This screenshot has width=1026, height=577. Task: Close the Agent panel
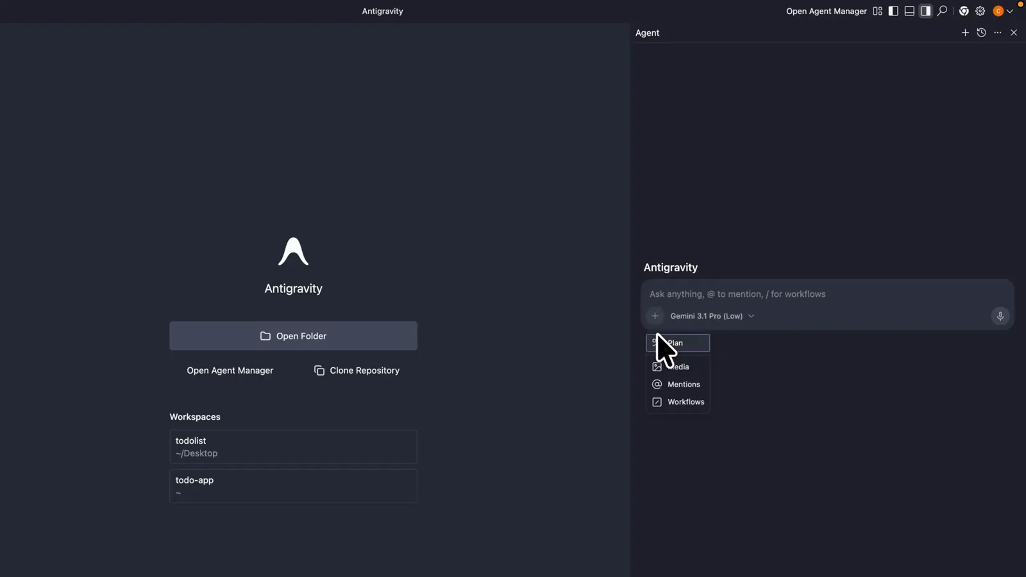pos(1014,33)
